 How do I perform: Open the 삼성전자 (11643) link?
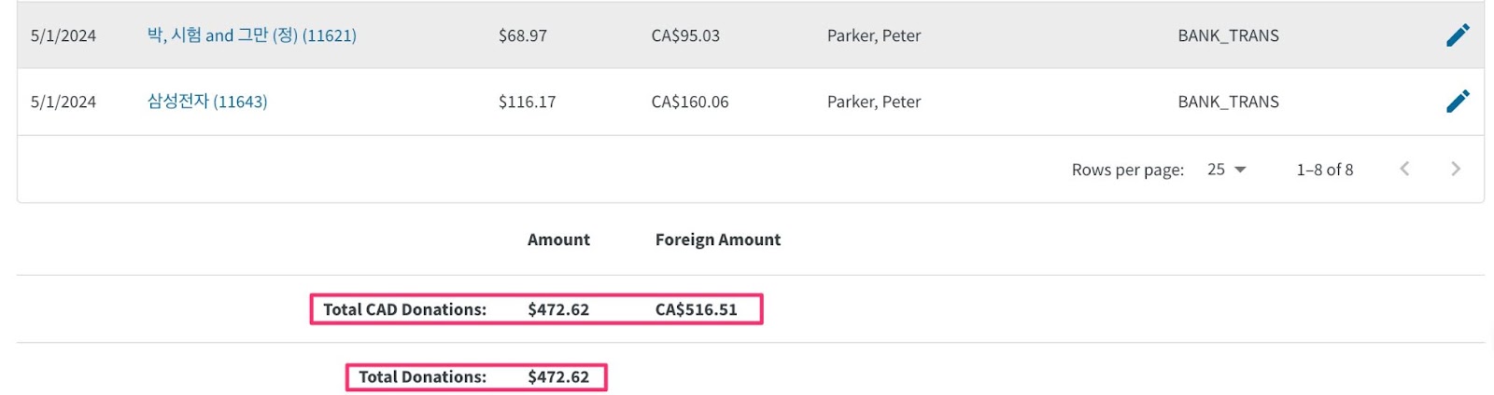tap(207, 102)
